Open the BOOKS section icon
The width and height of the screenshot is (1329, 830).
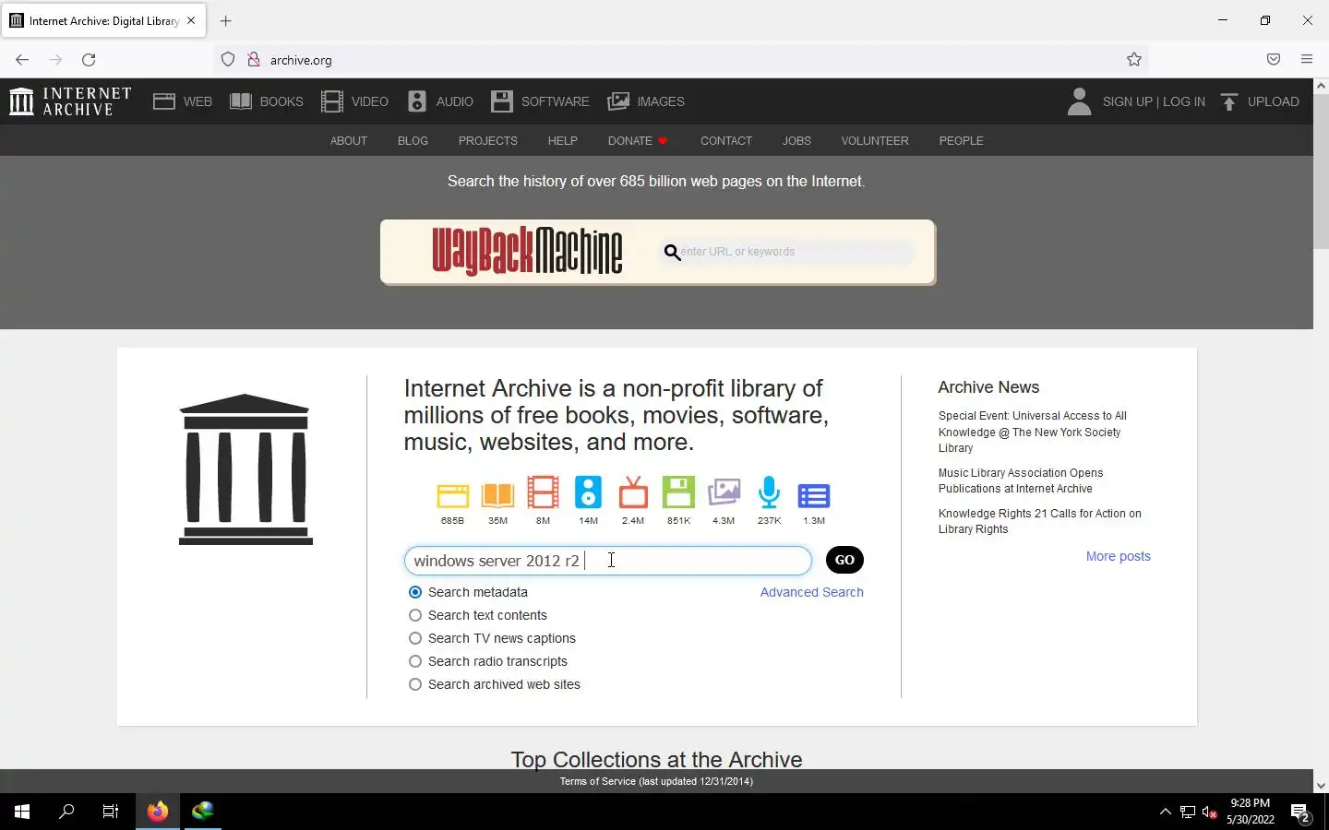241,101
